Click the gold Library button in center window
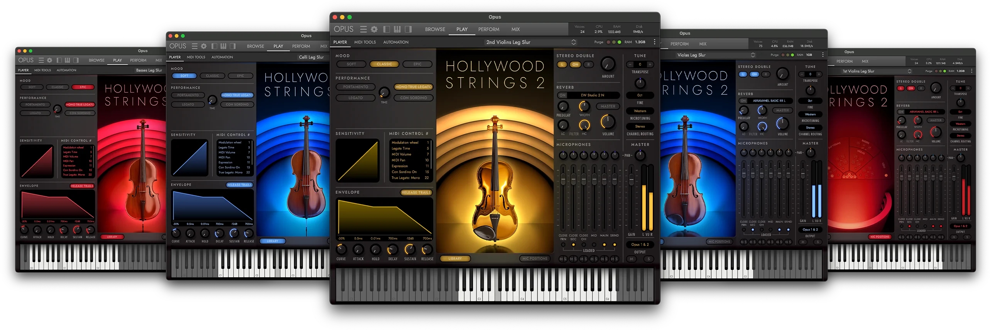This screenshot has width=990, height=330. pyautogui.click(x=455, y=259)
